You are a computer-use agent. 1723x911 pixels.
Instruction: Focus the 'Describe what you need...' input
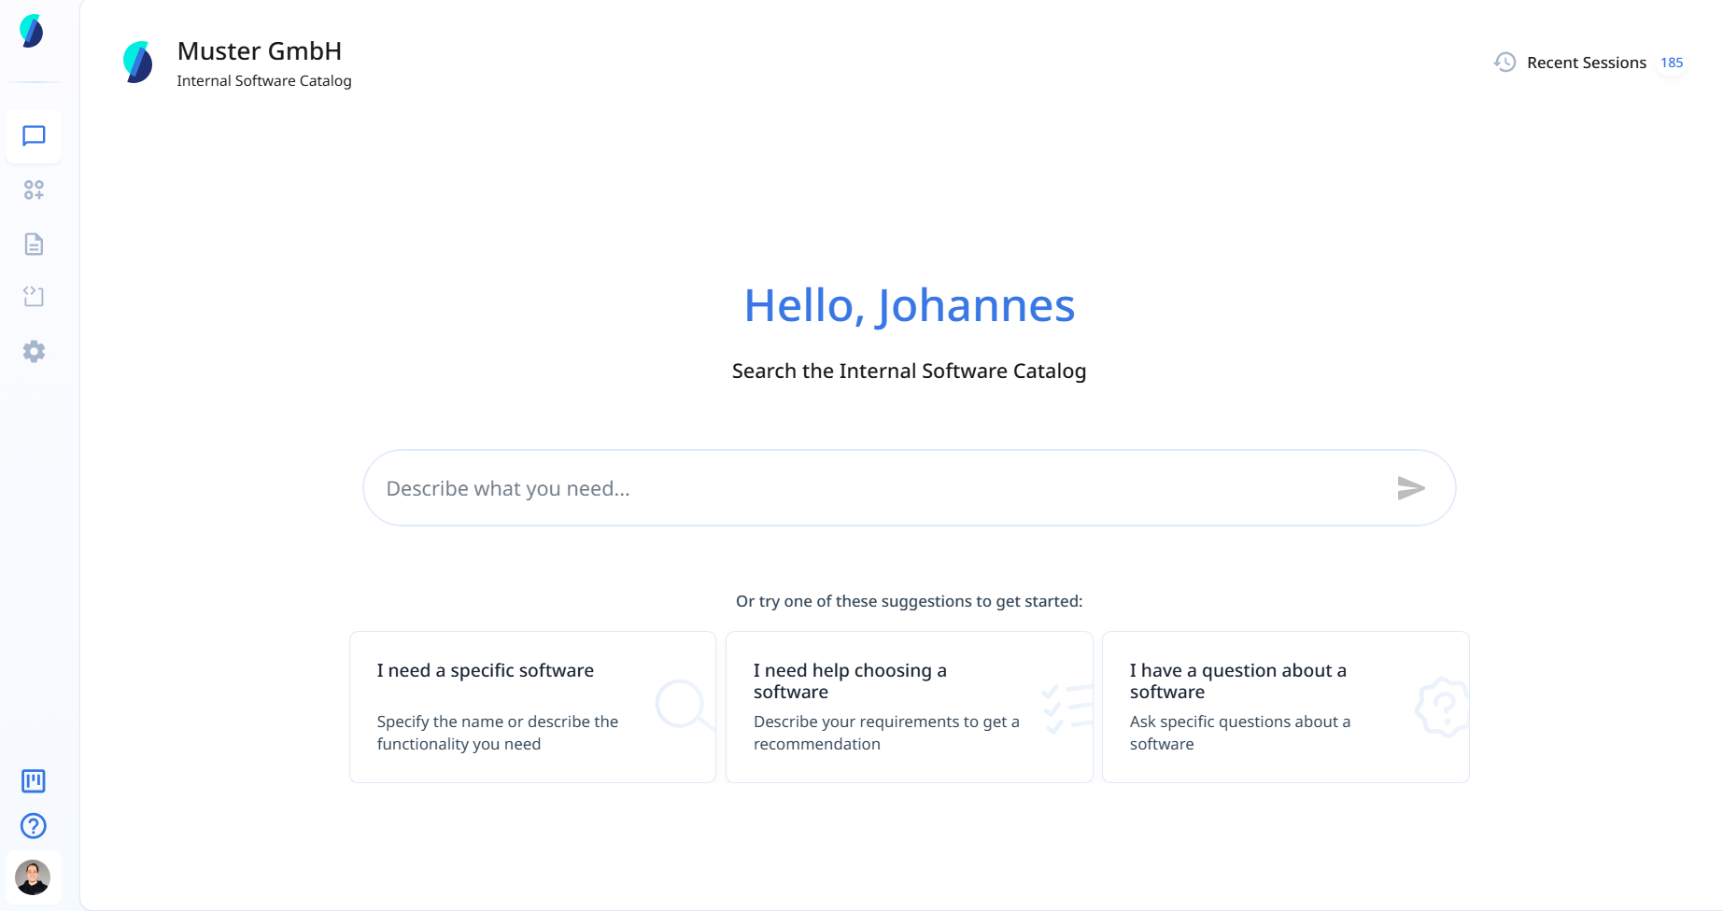pos(878,488)
